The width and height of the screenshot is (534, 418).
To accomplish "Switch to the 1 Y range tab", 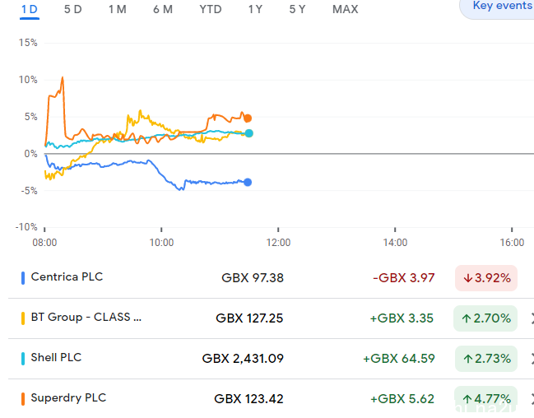I will pos(255,9).
